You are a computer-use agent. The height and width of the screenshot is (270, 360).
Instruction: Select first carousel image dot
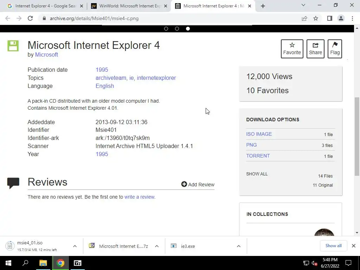pos(166,29)
